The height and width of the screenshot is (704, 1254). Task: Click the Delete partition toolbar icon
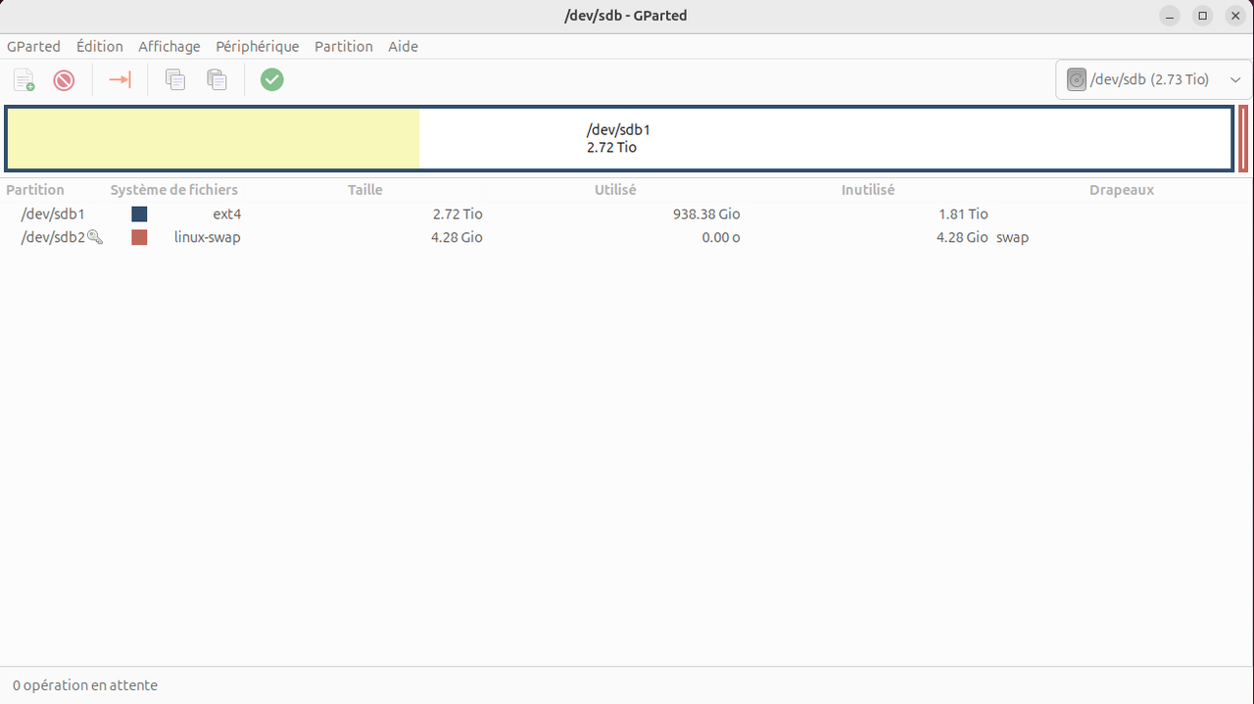click(x=64, y=80)
